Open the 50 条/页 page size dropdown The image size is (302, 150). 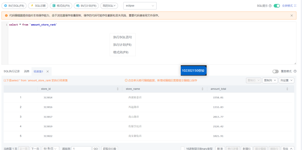pos(50,149)
